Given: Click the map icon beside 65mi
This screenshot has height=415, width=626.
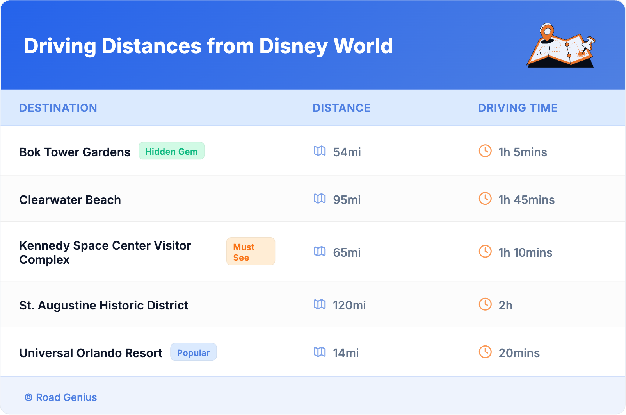Looking at the screenshot, I should 320,252.
